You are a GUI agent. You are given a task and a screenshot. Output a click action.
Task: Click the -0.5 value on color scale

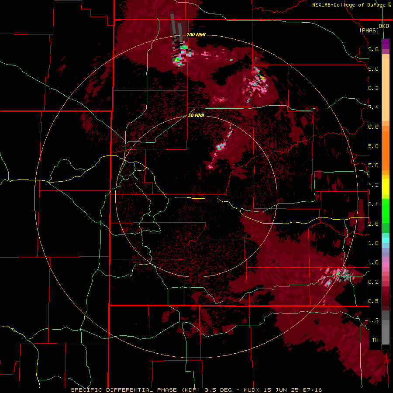[x=372, y=301]
